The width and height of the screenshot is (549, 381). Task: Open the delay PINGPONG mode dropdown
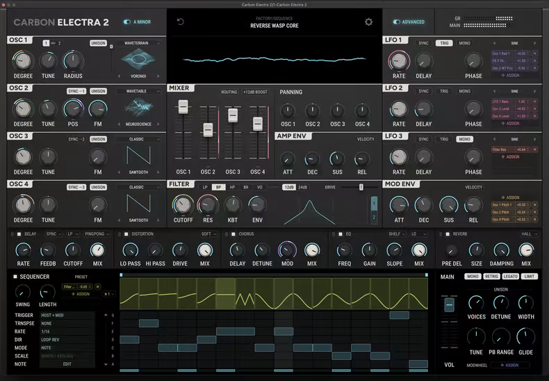[97, 234]
